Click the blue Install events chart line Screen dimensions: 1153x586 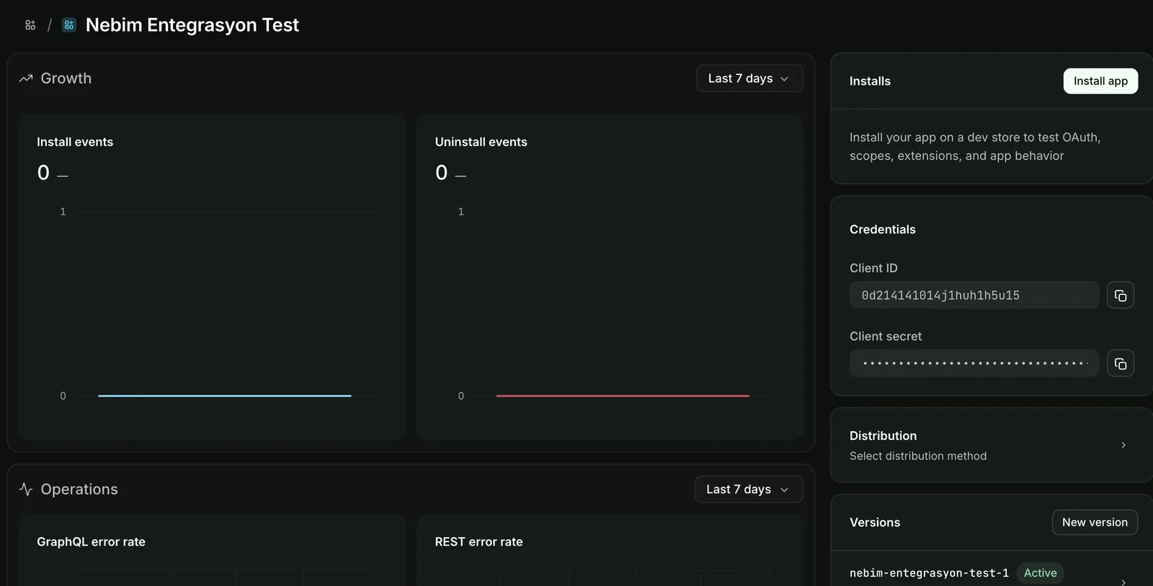(x=225, y=396)
